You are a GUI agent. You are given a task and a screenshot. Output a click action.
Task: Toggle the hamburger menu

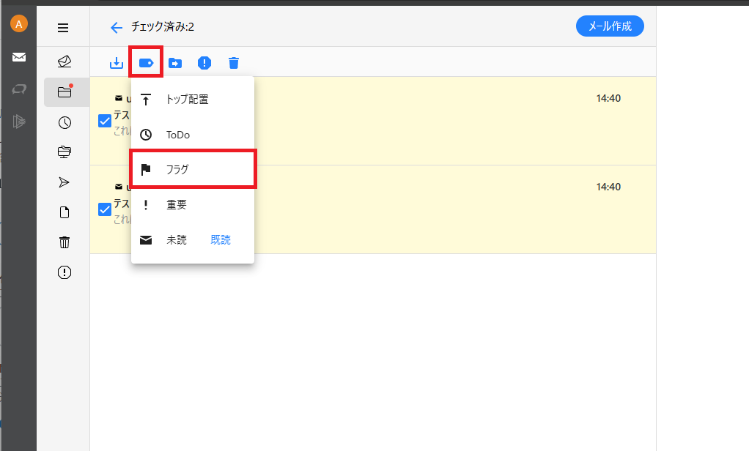[63, 28]
